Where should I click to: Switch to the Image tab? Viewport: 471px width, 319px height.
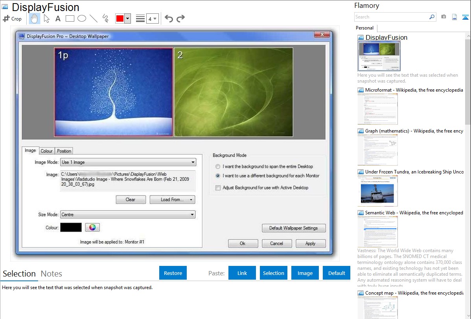pos(30,150)
